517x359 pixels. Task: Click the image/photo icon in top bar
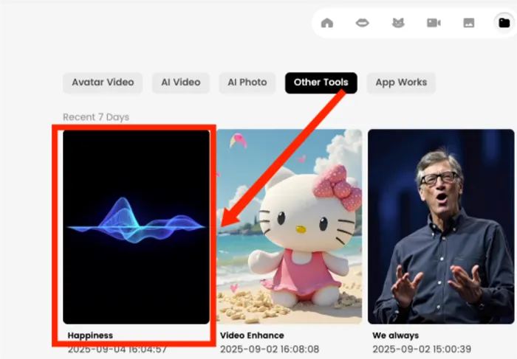pyautogui.click(x=469, y=23)
